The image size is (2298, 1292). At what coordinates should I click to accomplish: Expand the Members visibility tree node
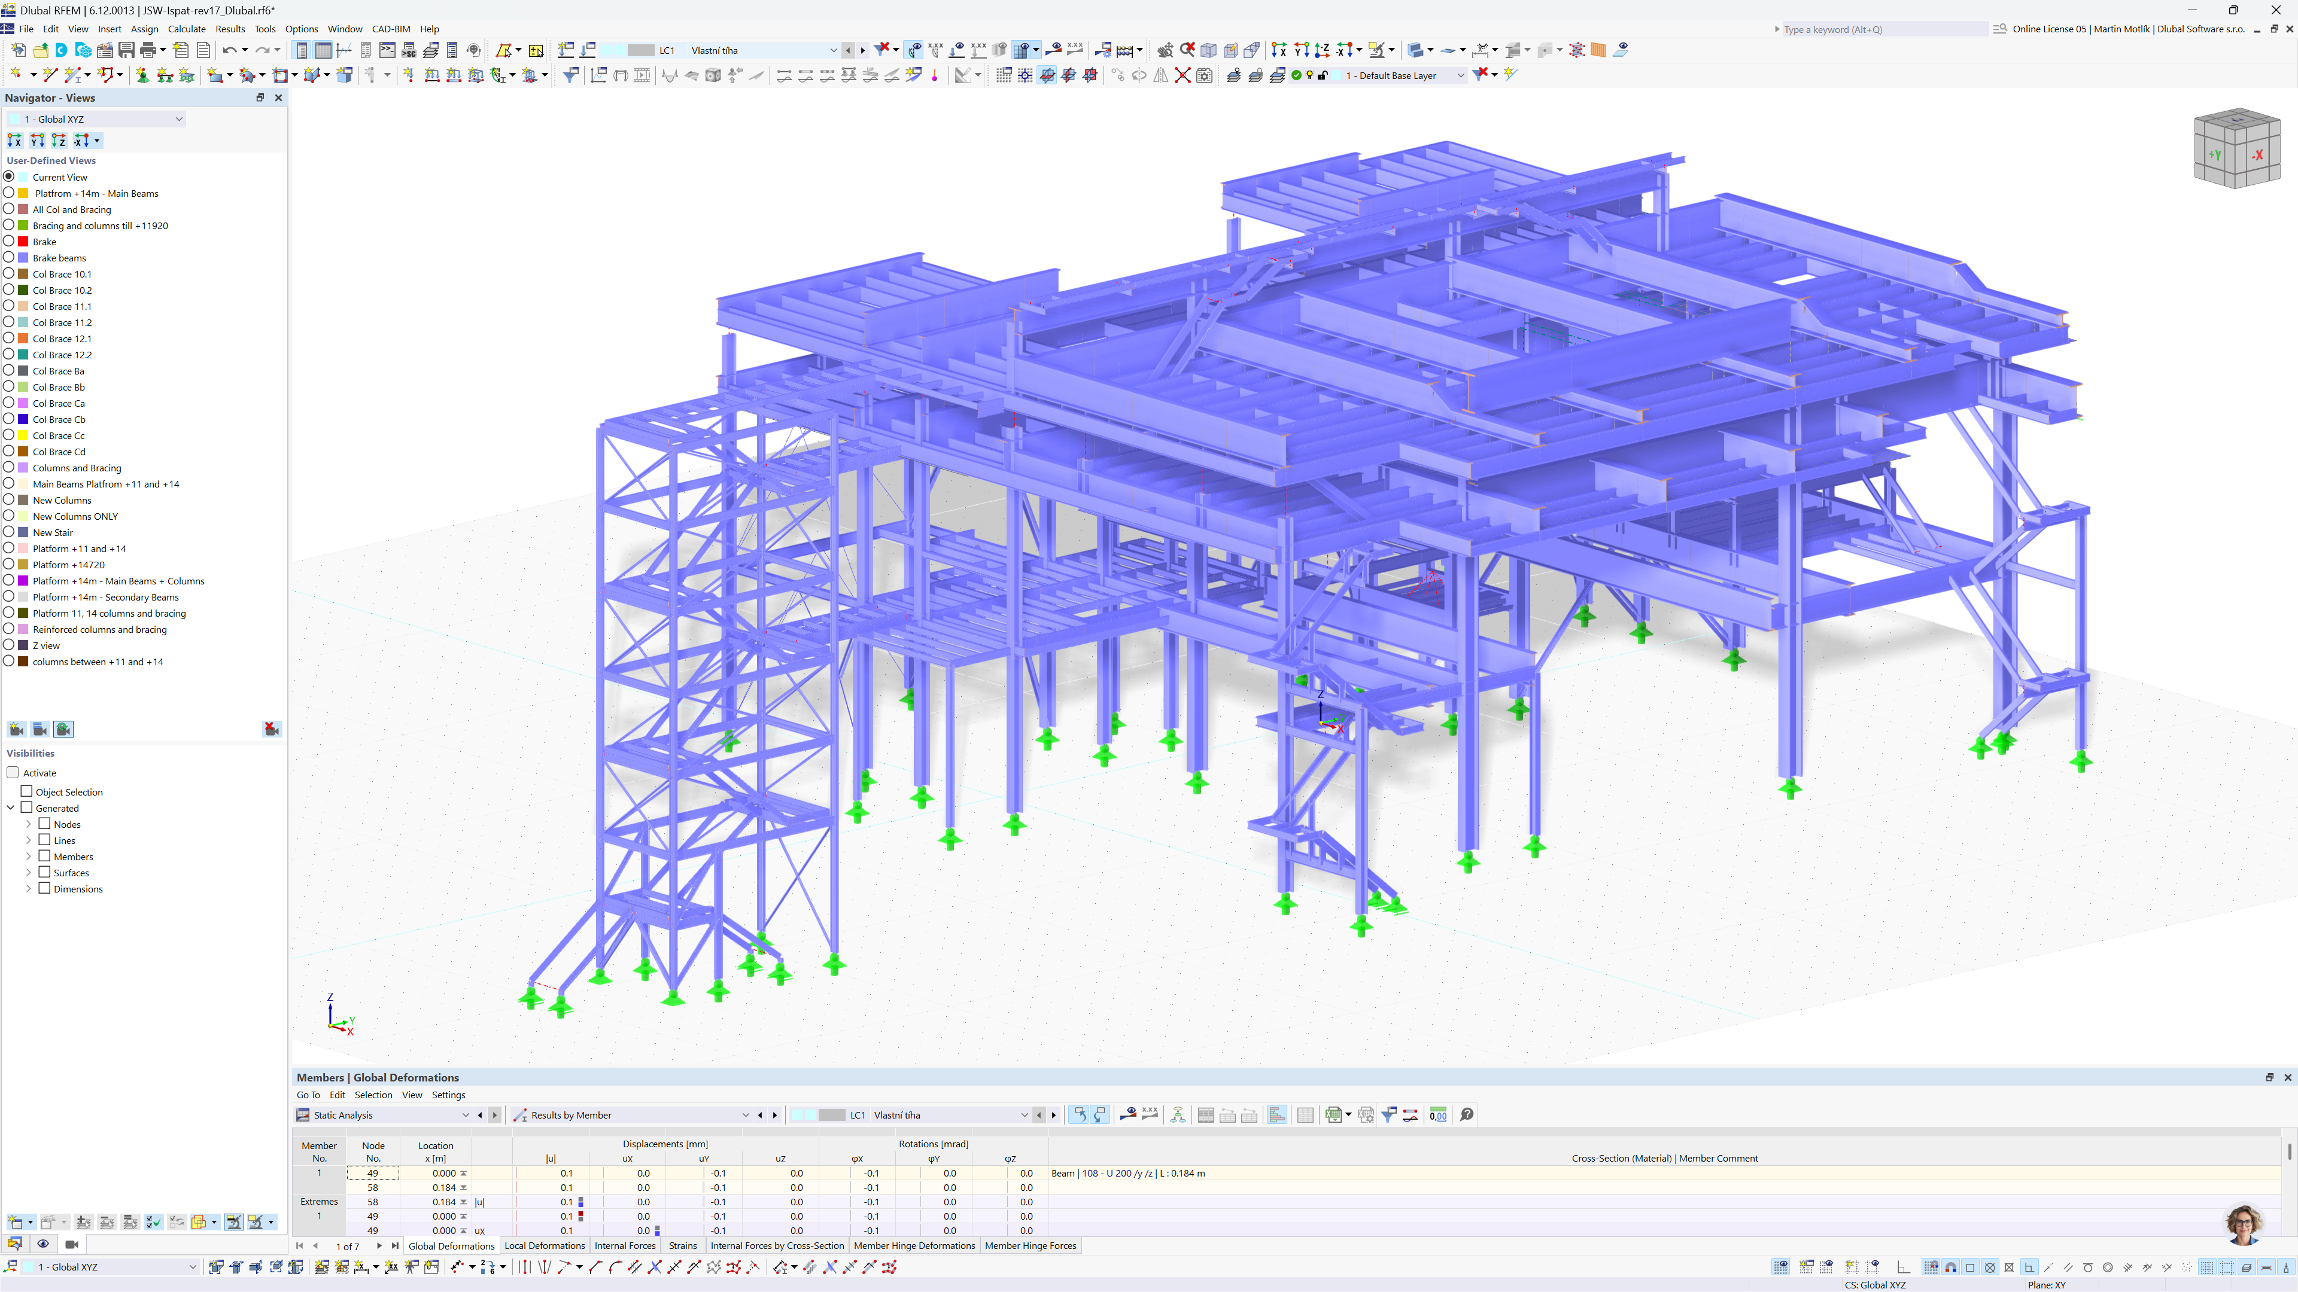click(29, 857)
